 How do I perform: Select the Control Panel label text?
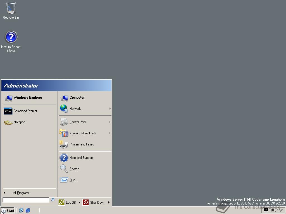(x=78, y=122)
